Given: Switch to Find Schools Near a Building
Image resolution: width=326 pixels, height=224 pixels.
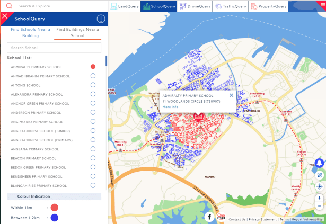Looking at the screenshot, I should 31,32.
